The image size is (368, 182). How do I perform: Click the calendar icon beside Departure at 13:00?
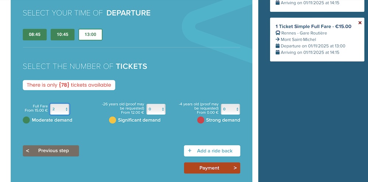click(x=277, y=46)
